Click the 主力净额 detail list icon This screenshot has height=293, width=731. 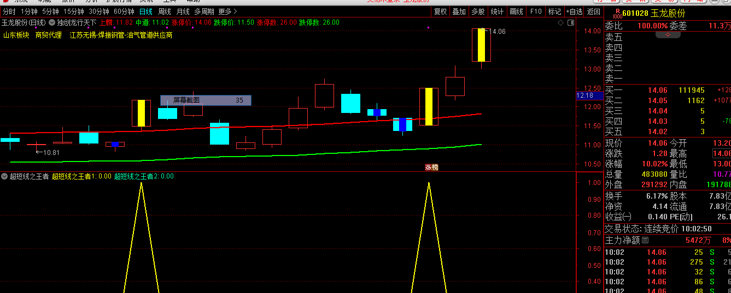click(x=645, y=240)
